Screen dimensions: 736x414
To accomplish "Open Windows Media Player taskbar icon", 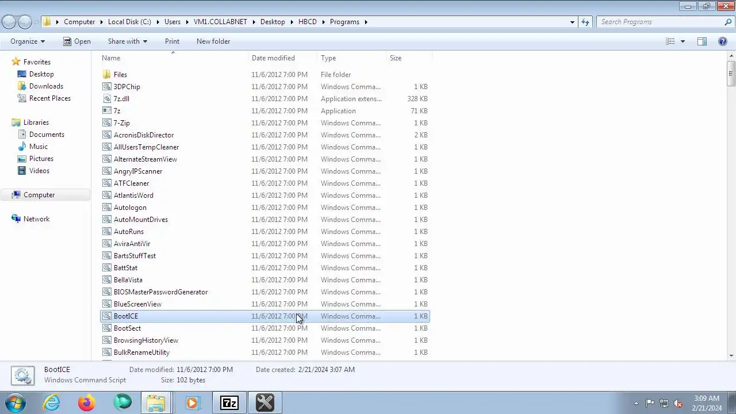I will (x=193, y=402).
